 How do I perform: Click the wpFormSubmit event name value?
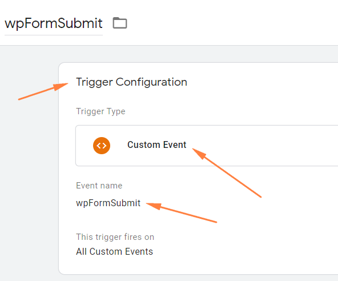tap(108, 203)
